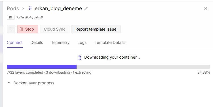Click the loading dots icon near Downloading
The width and height of the screenshot is (213, 107).
80,57
